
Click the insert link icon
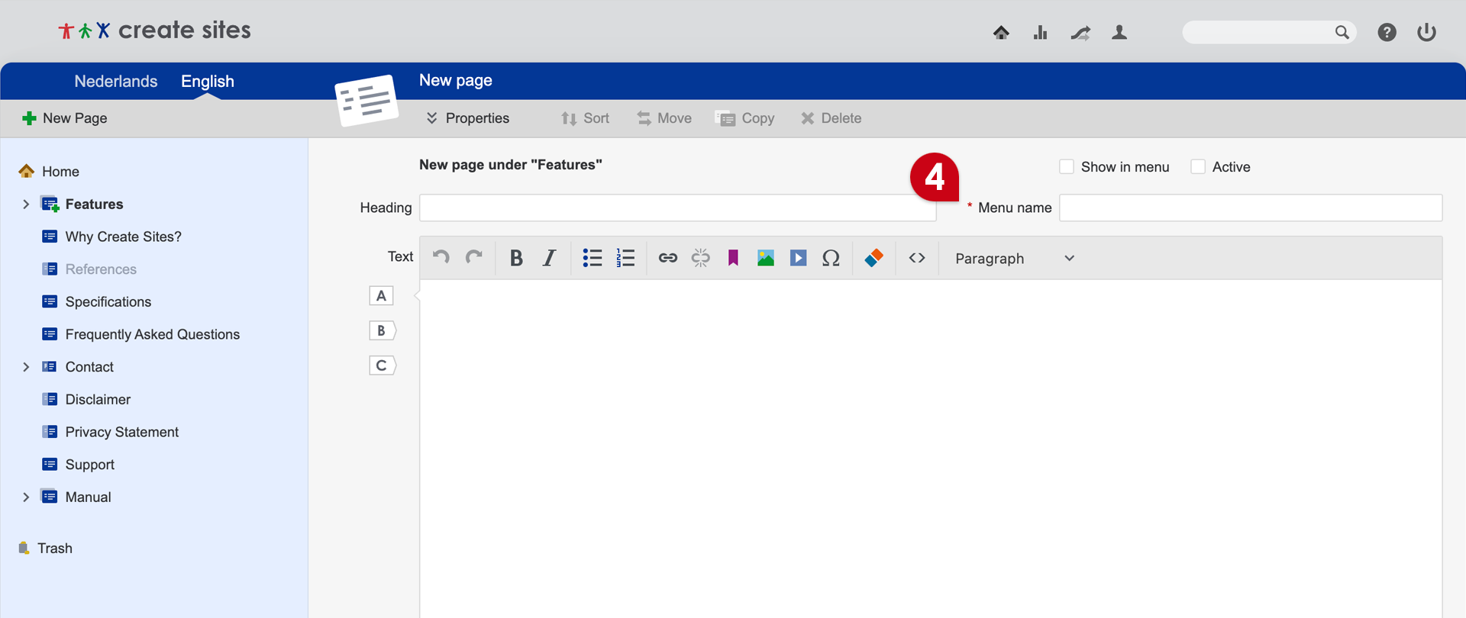[667, 259]
